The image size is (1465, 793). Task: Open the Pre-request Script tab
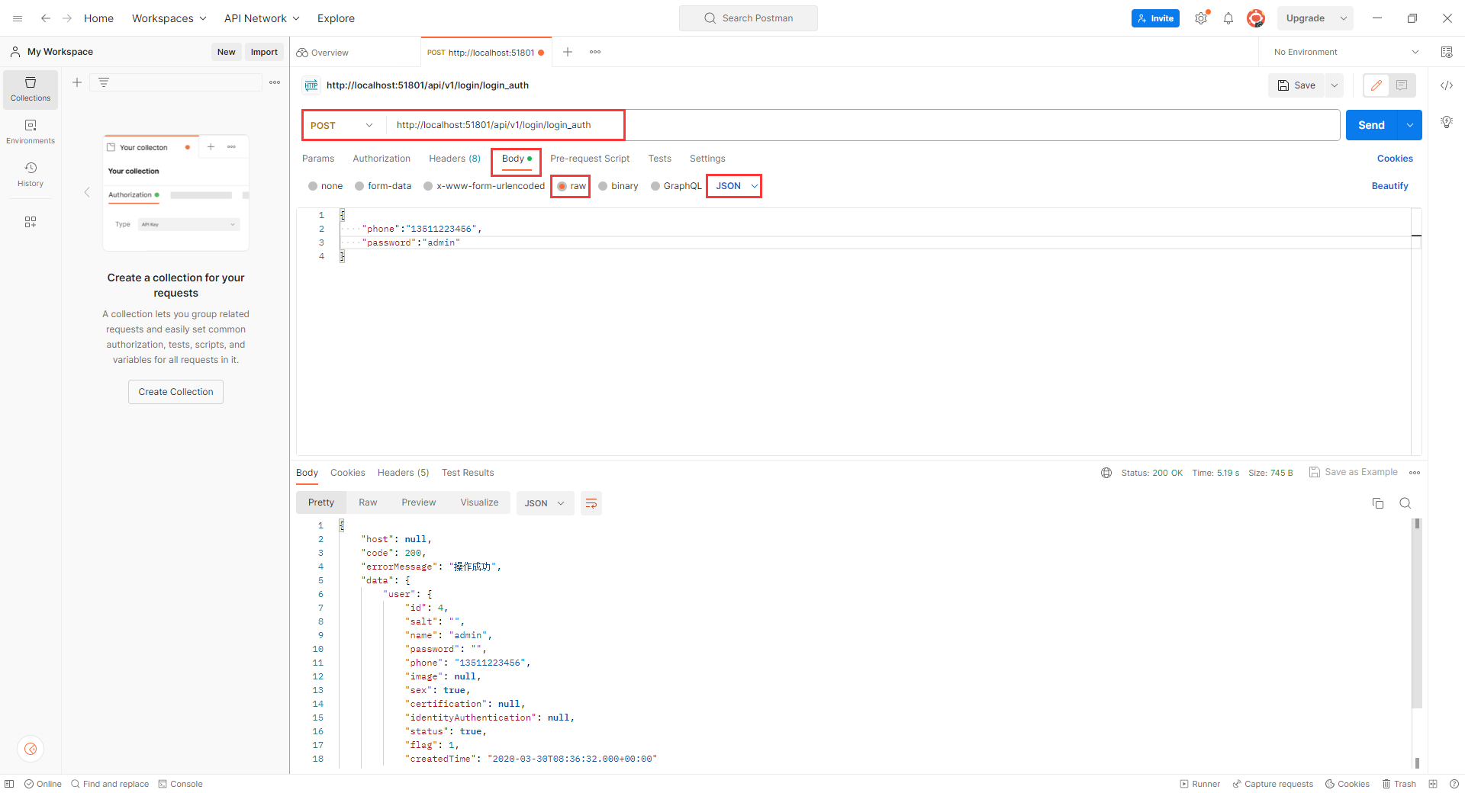point(590,159)
